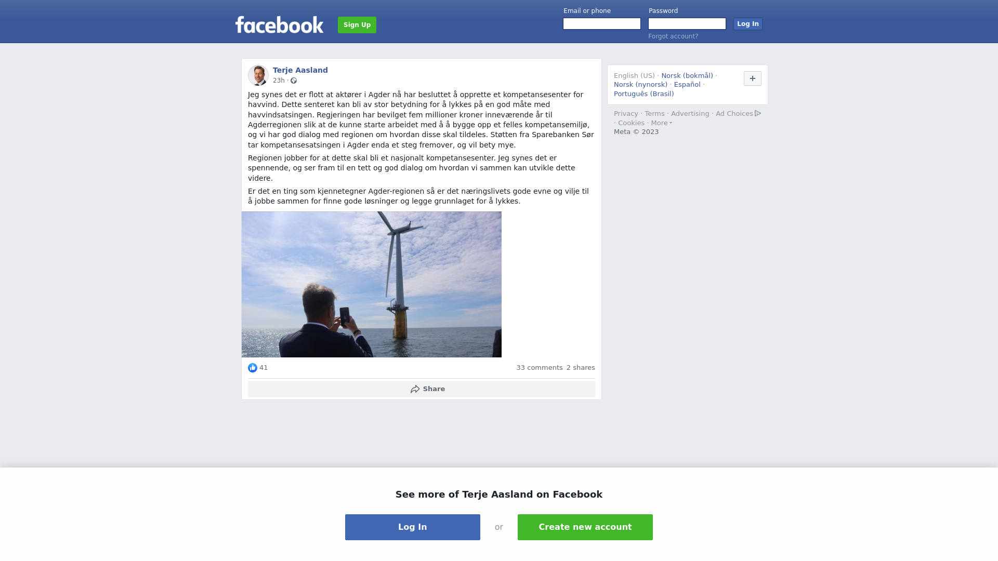Open the Terje Aasland name link
This screenshot has height=561, width=998.
pyautogui.click(x=300, y=70)
